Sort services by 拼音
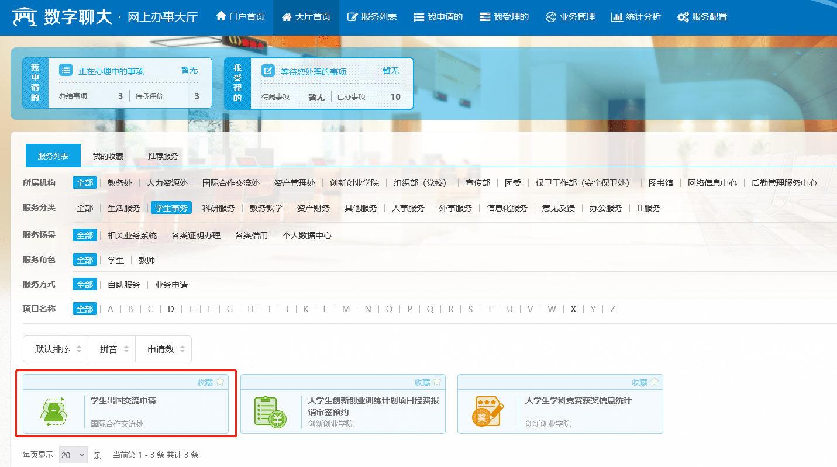This screenshot has width=837, height=467. click(113, 350)
